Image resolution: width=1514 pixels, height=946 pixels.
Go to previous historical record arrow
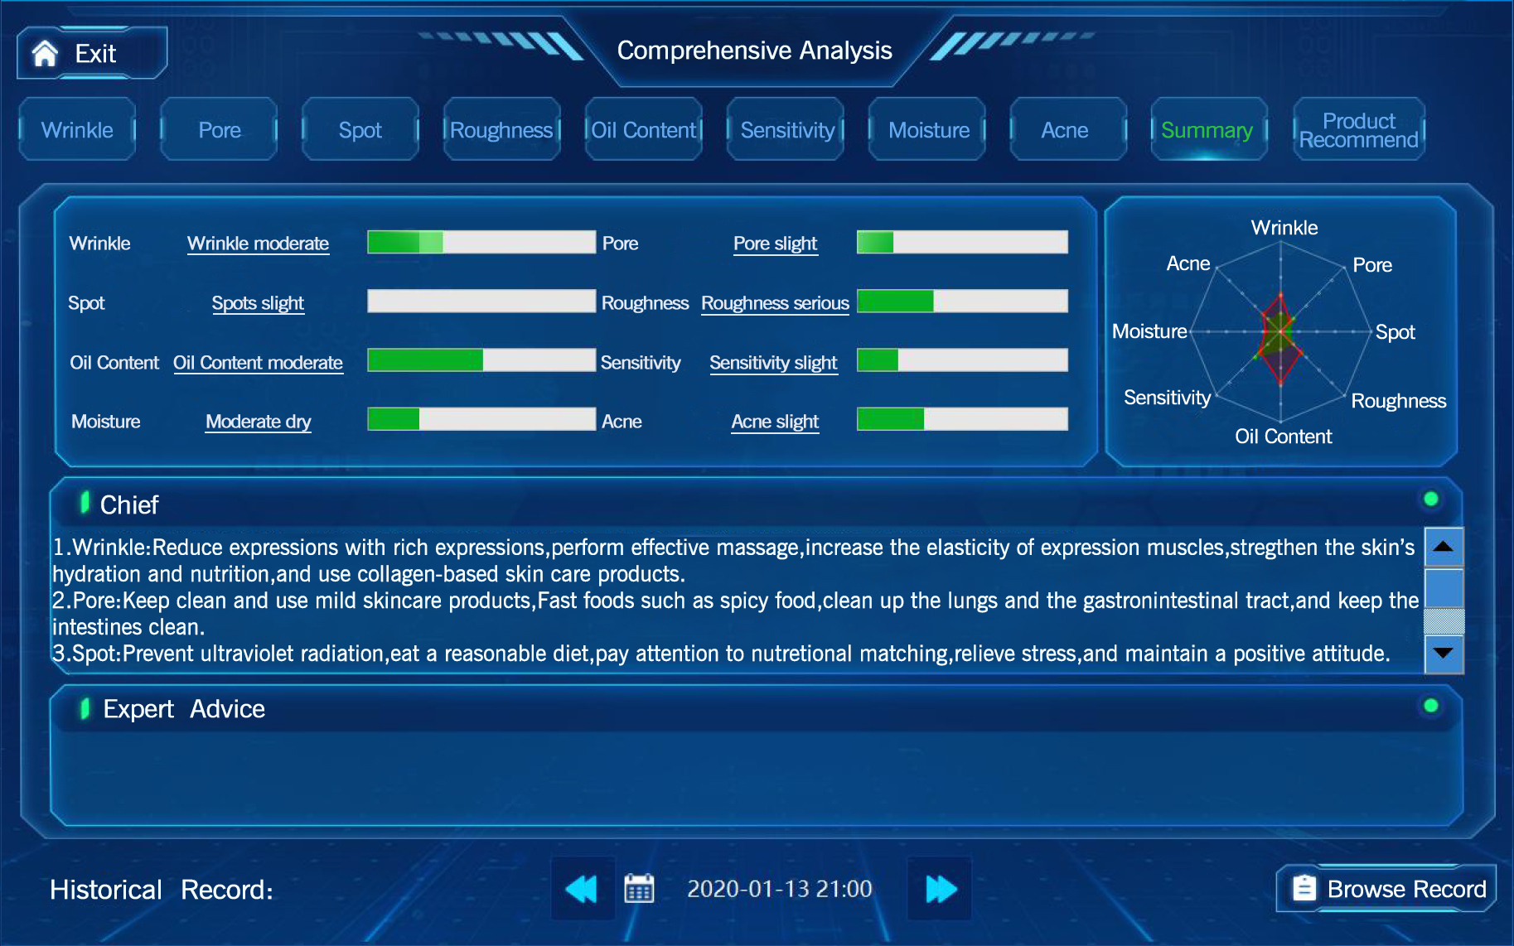582,889
